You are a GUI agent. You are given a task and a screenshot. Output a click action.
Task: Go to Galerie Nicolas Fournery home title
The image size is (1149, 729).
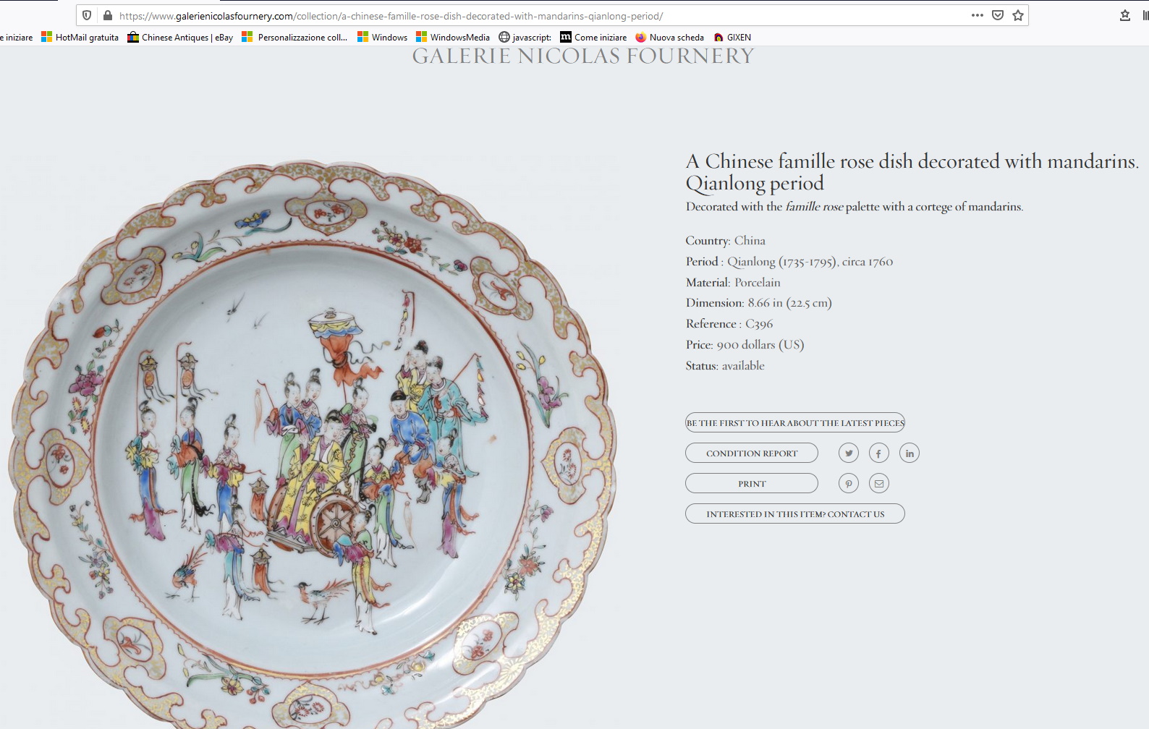click(583, 56)
